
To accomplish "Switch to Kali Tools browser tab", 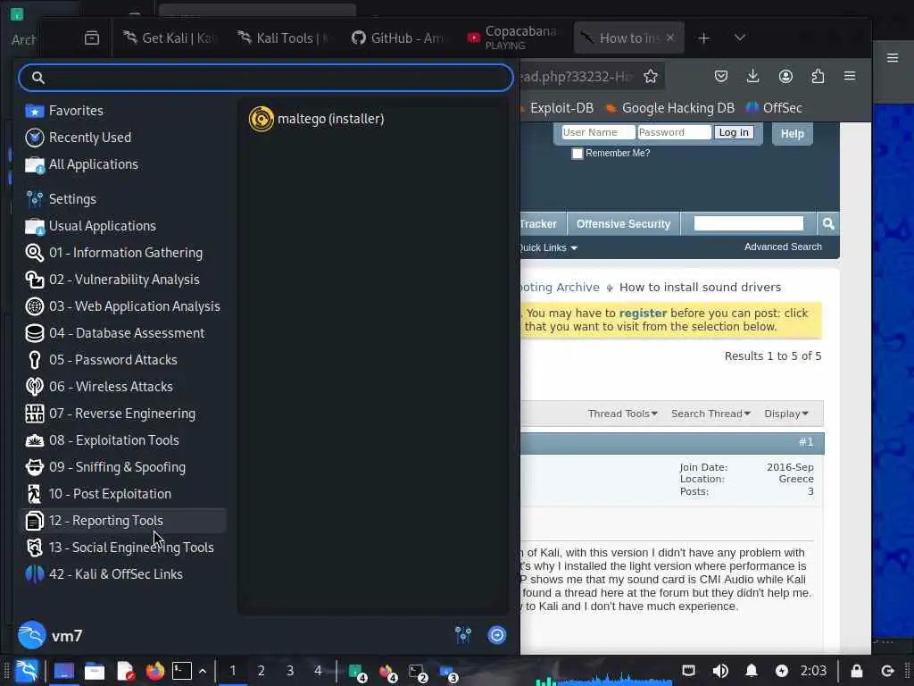I will click(x=284, y=38).
